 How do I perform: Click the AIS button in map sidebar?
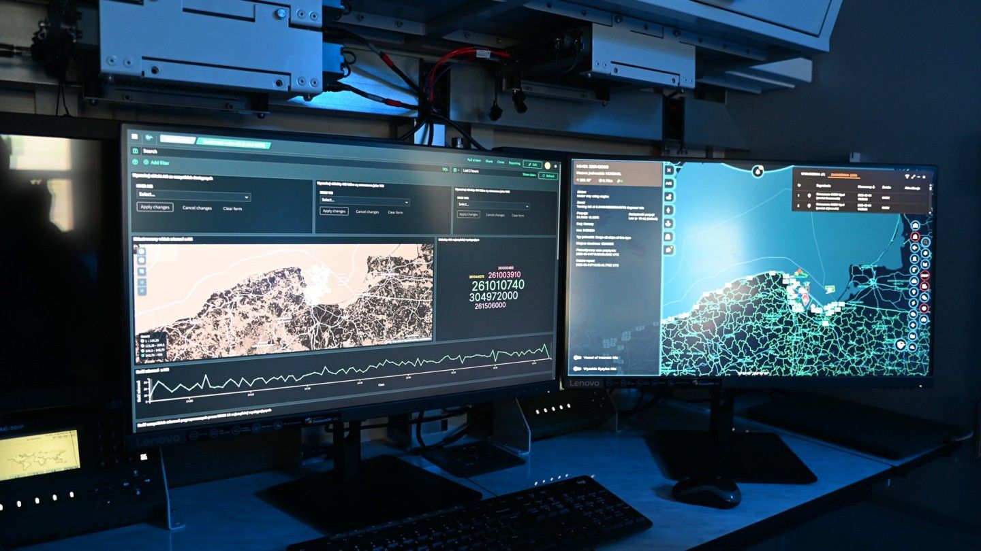pos(668,183)
